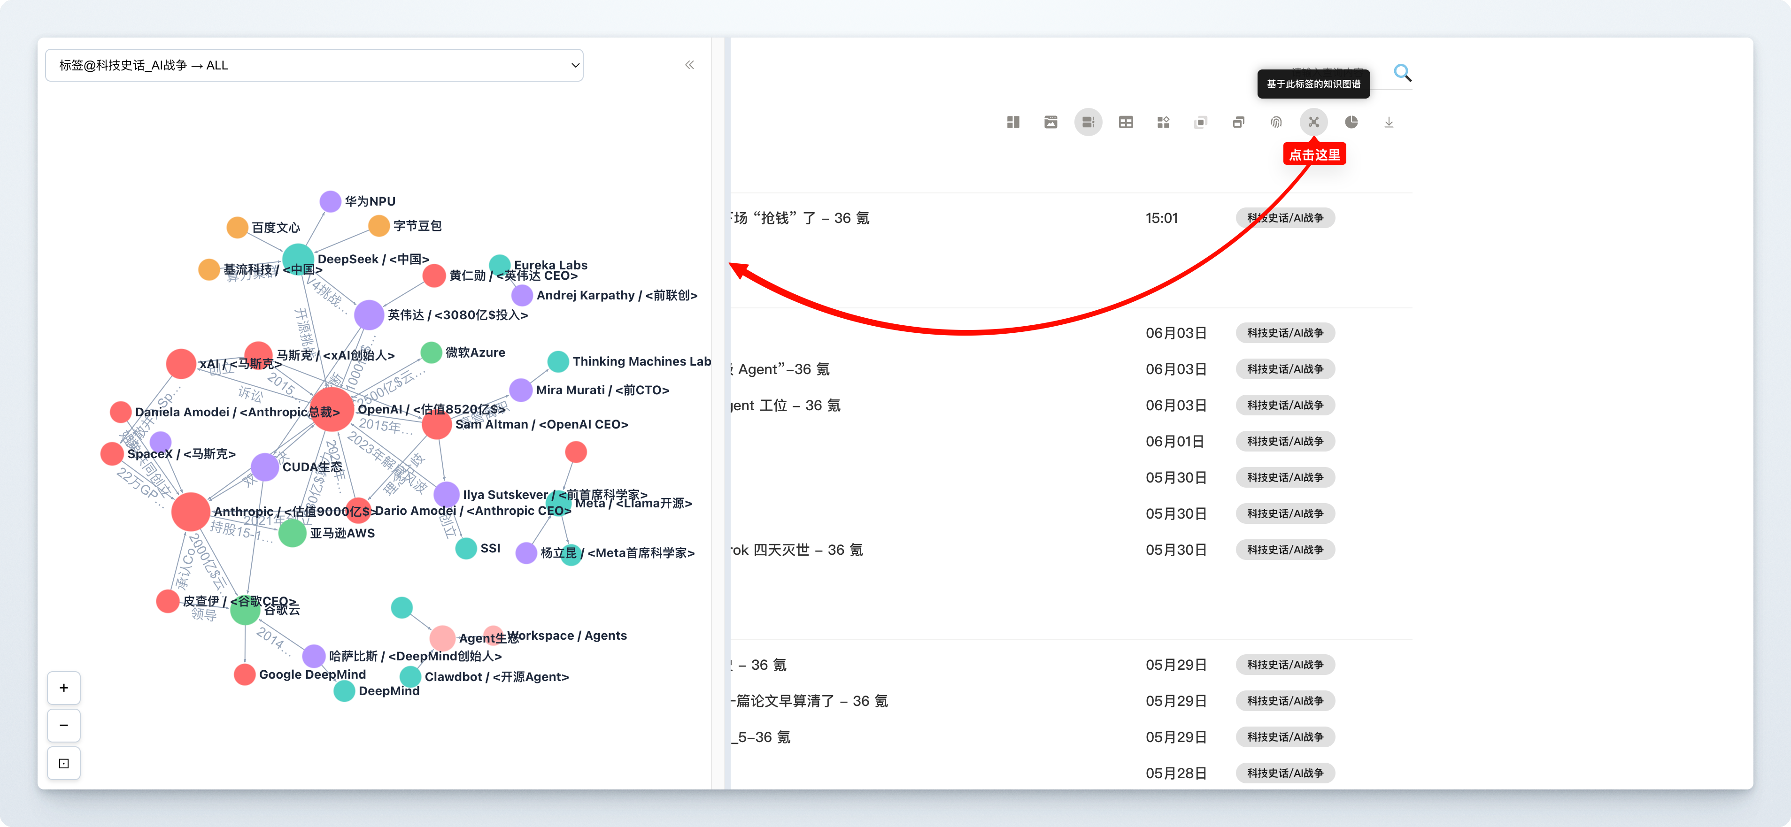Select the 华为NPU node

pos(330,201)
